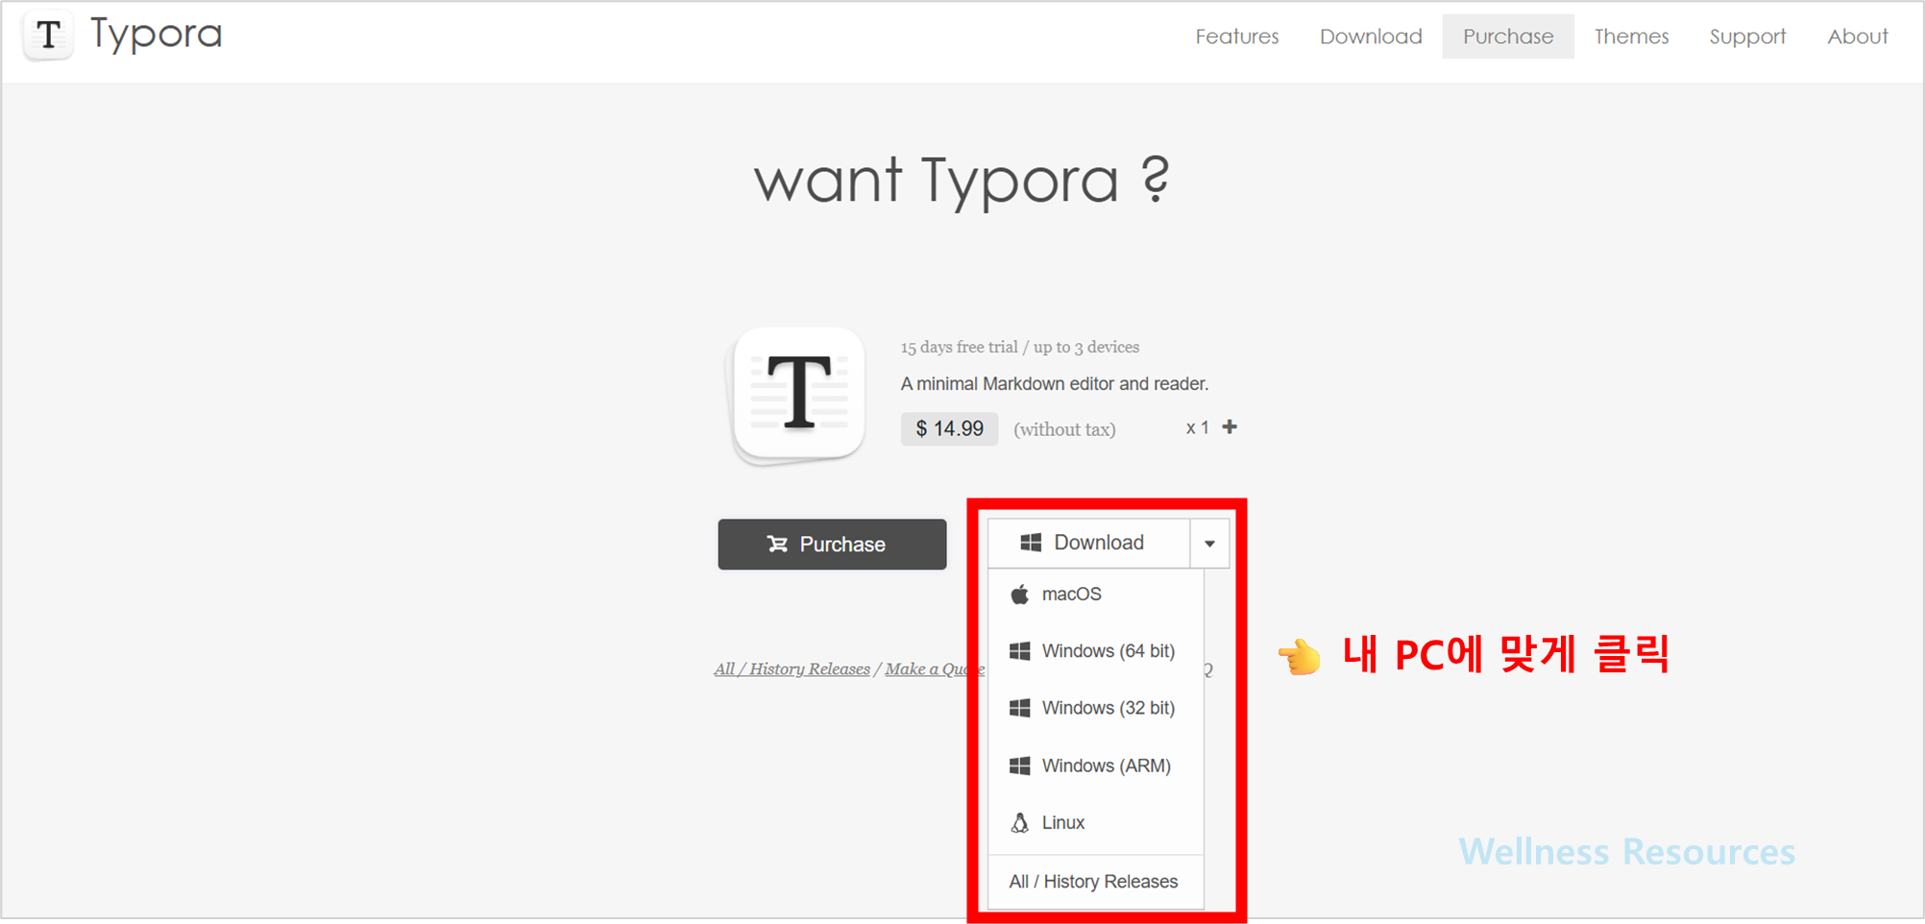Viewport: 1925px width, 924px height.
Task: Click the 15 days free trial text
Action: click(x=1019, y=347)
